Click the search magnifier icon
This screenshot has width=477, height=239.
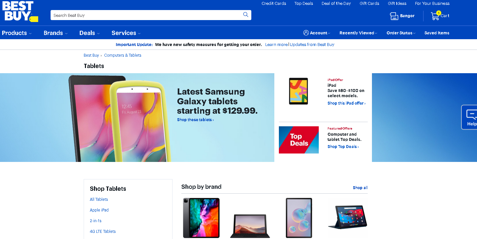[245, 15]
